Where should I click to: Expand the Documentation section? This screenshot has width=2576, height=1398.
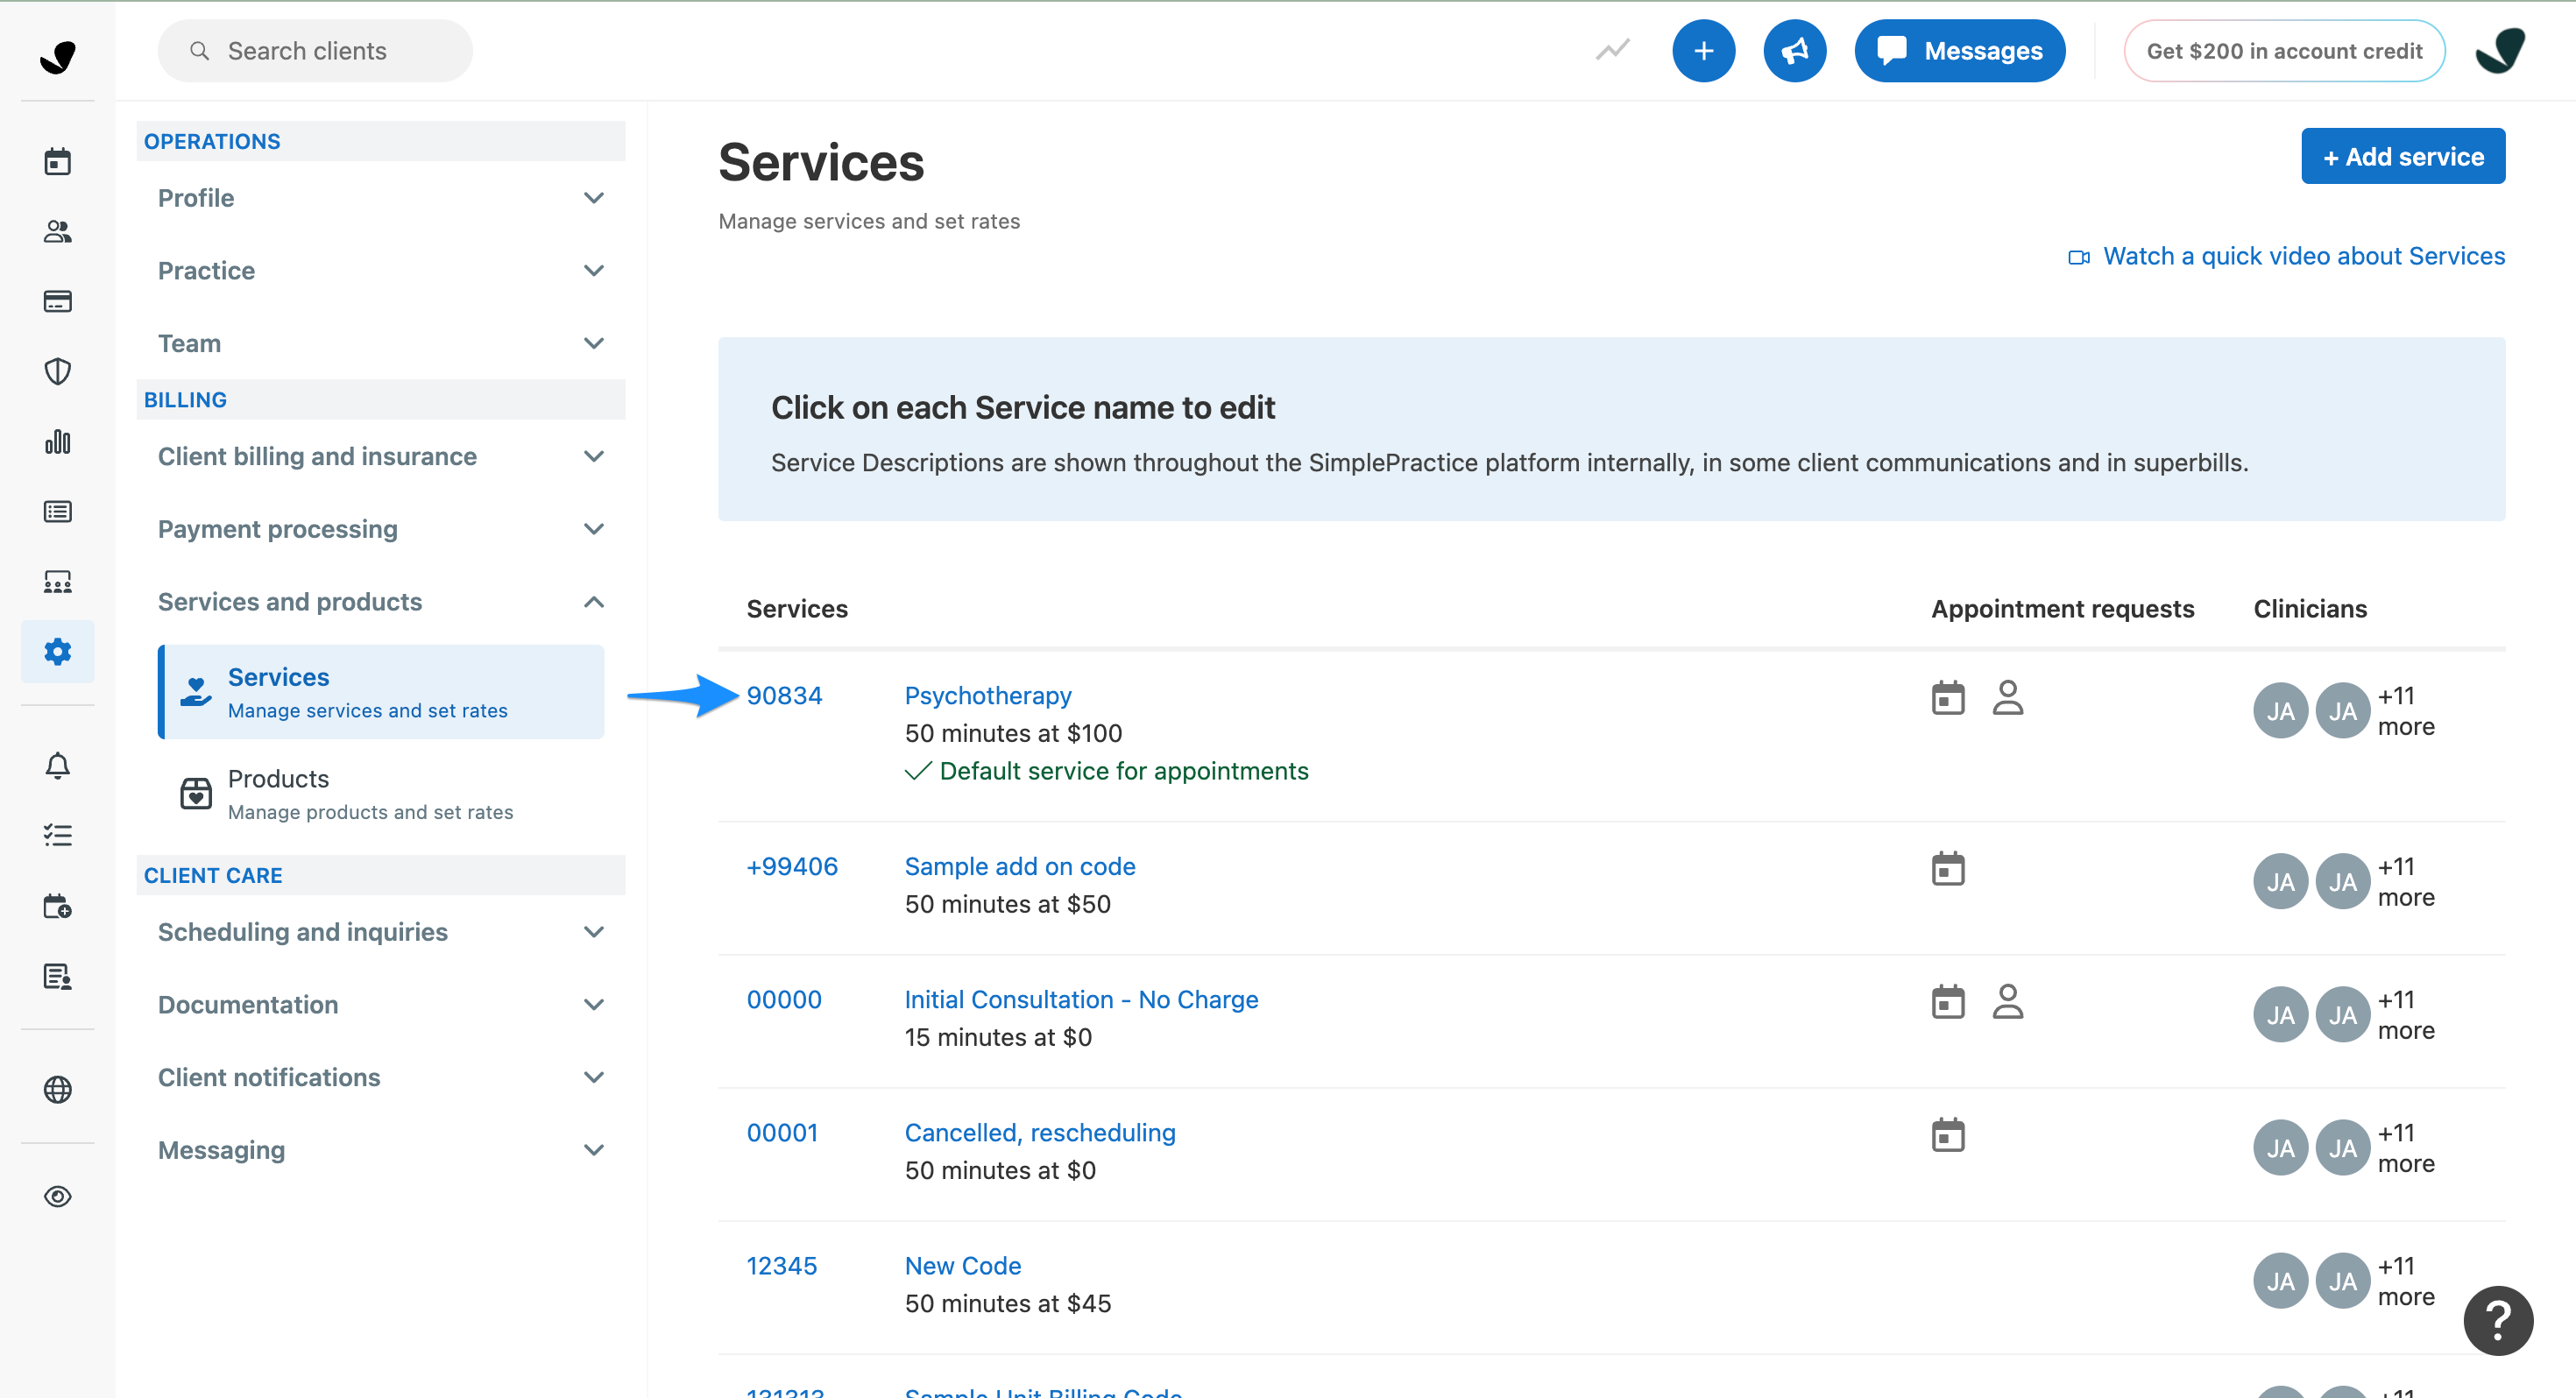[381, 1006]
